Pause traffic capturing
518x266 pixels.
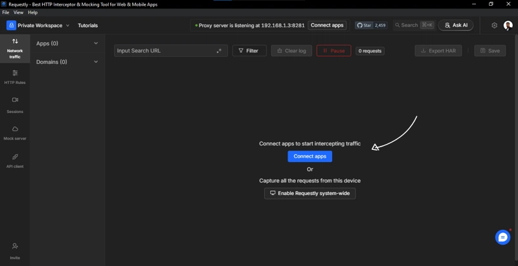click(x=333, y=50)
